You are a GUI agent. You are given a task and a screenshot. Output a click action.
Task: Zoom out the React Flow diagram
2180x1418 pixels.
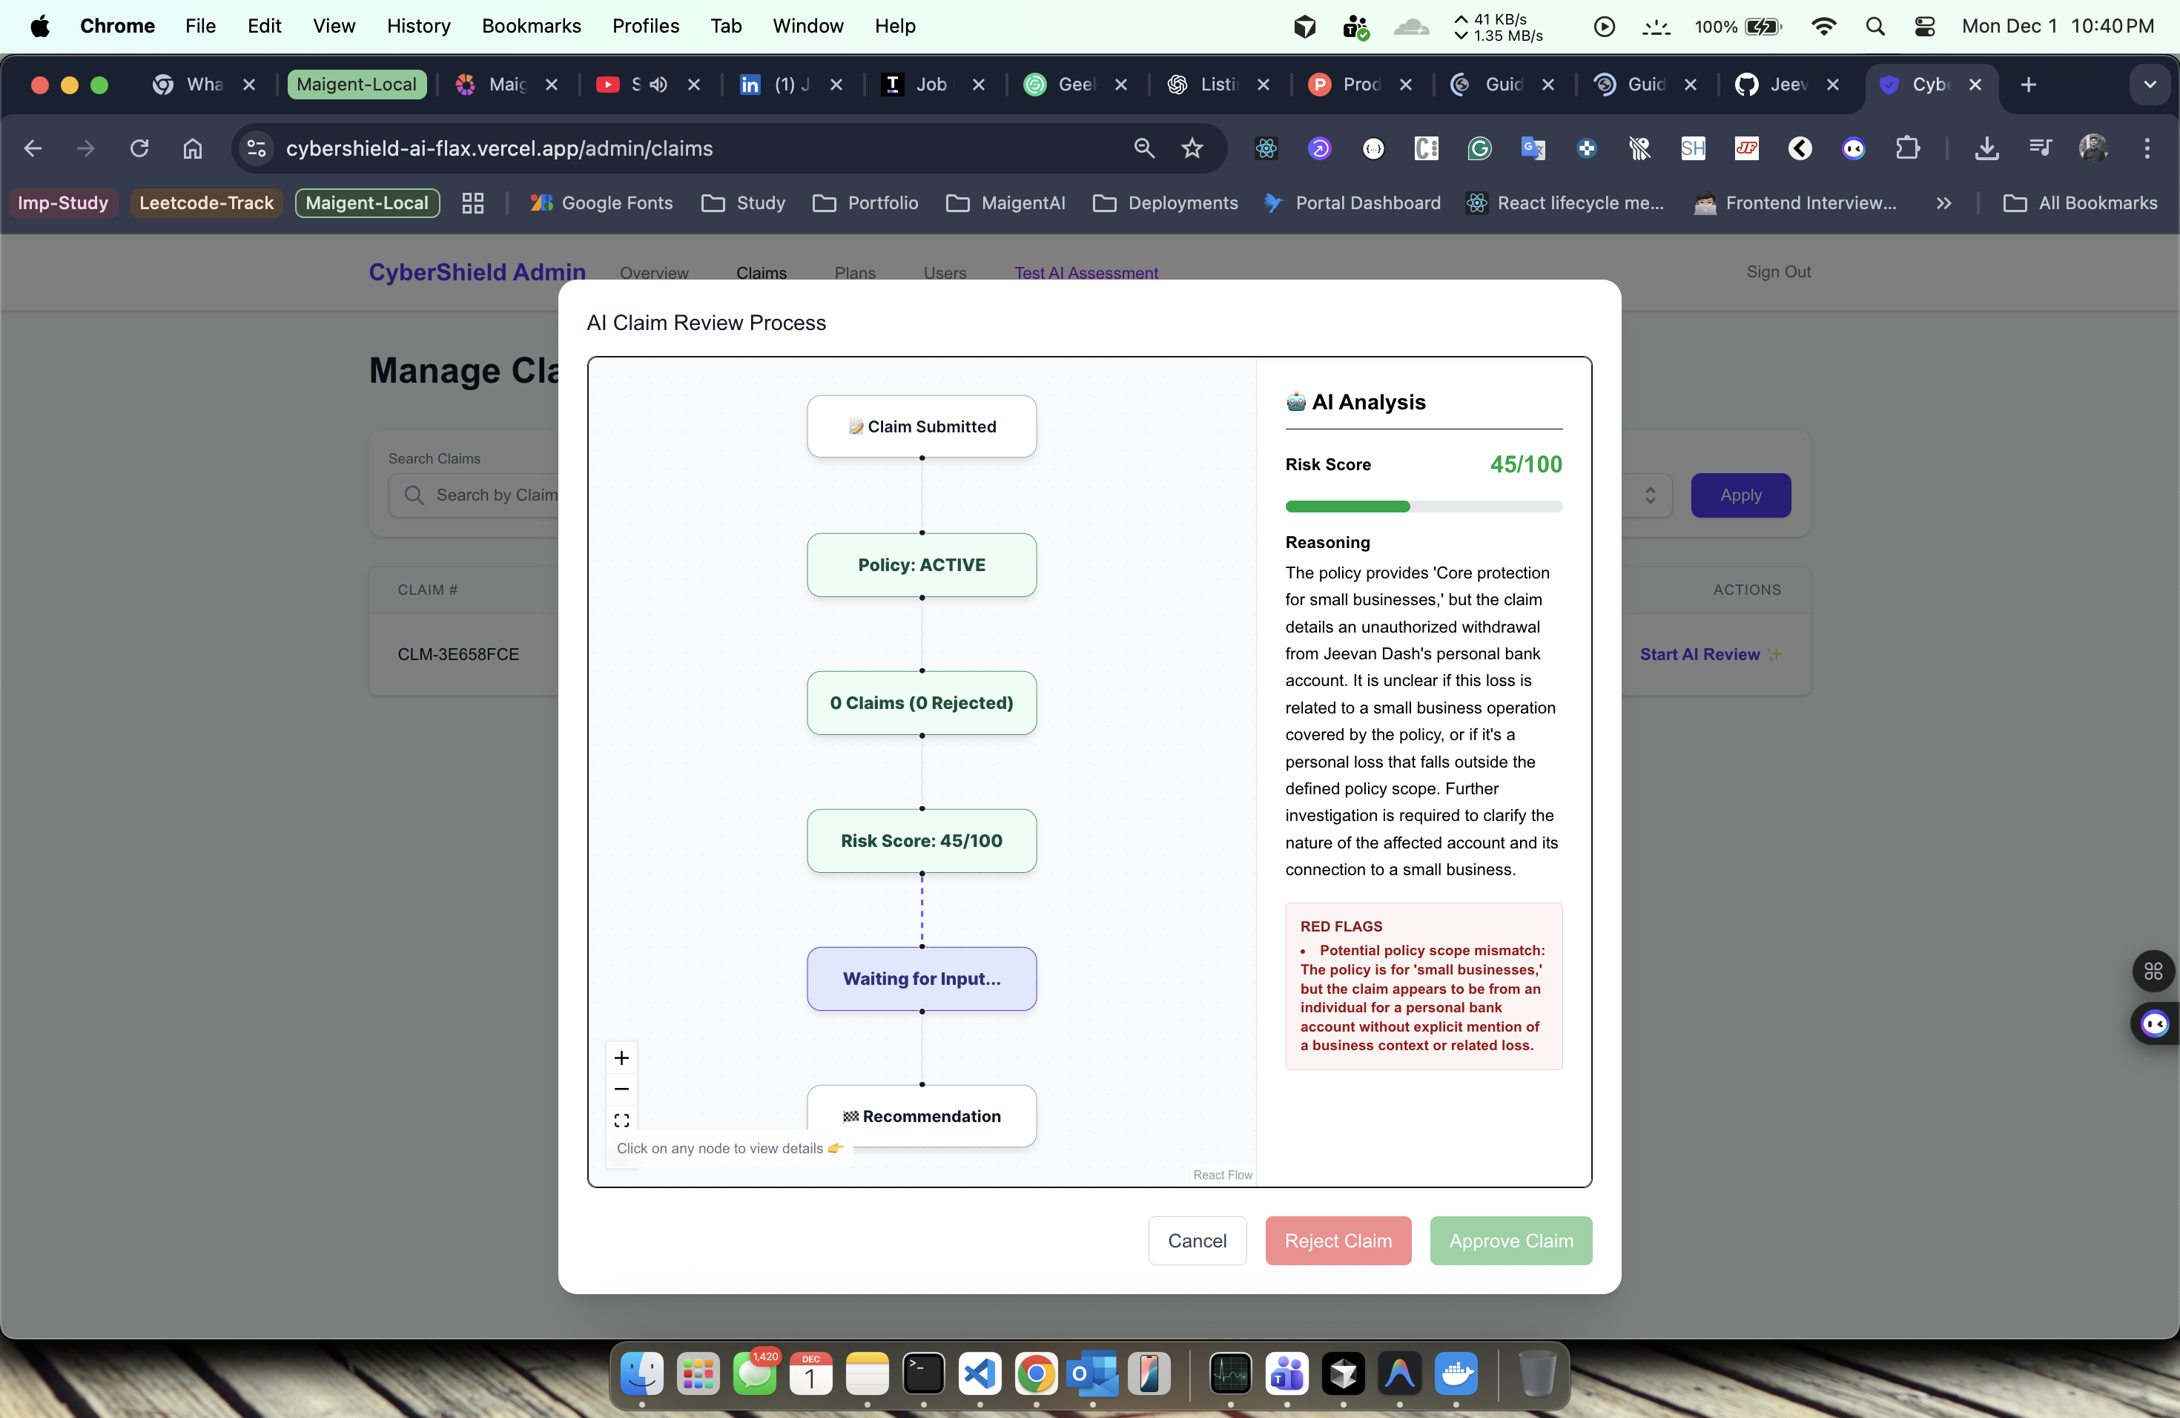pyautogui.click(x=621, y=1089)
